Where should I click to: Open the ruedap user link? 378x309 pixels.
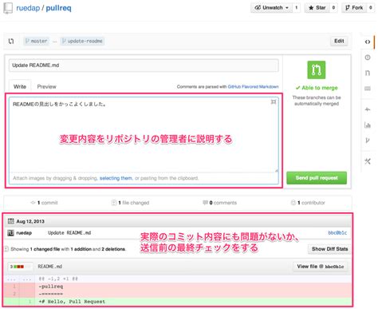[28, 8]
